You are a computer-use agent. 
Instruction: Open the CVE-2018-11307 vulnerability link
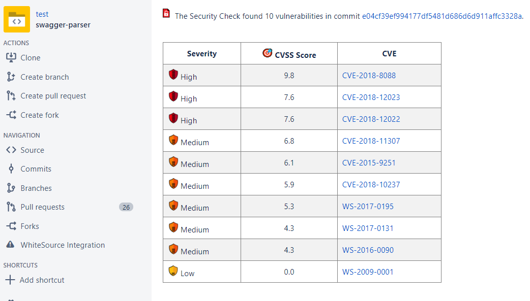click(x=371, y=141)
